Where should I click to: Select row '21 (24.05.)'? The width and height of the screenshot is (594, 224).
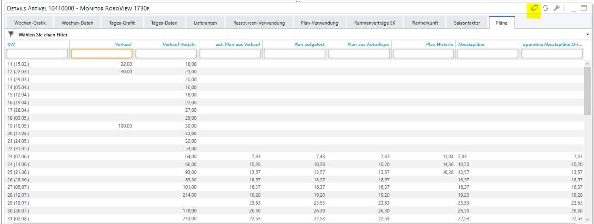(295, 141)
